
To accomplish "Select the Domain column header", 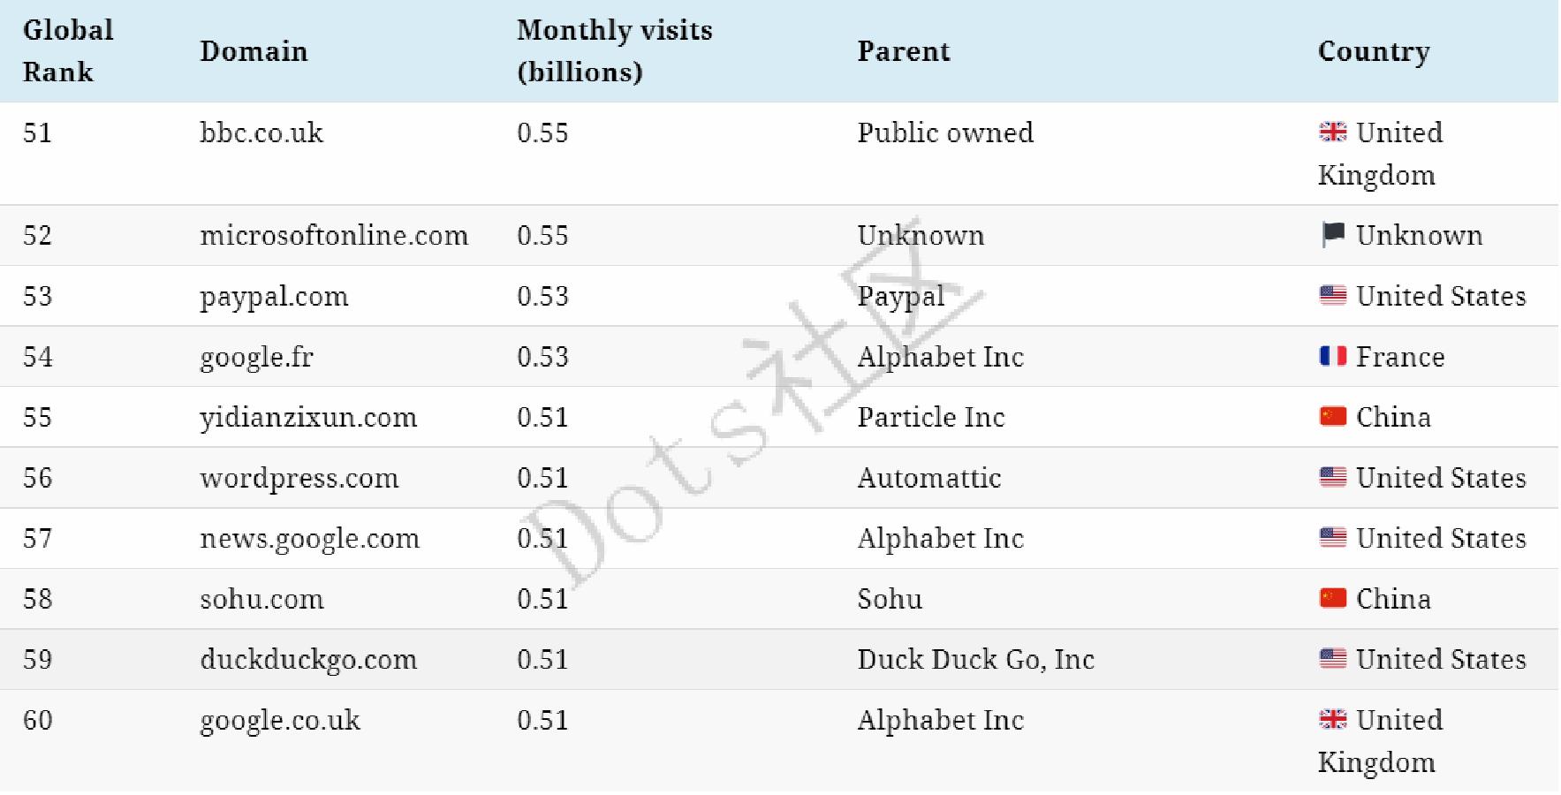I will click(254, 51).
